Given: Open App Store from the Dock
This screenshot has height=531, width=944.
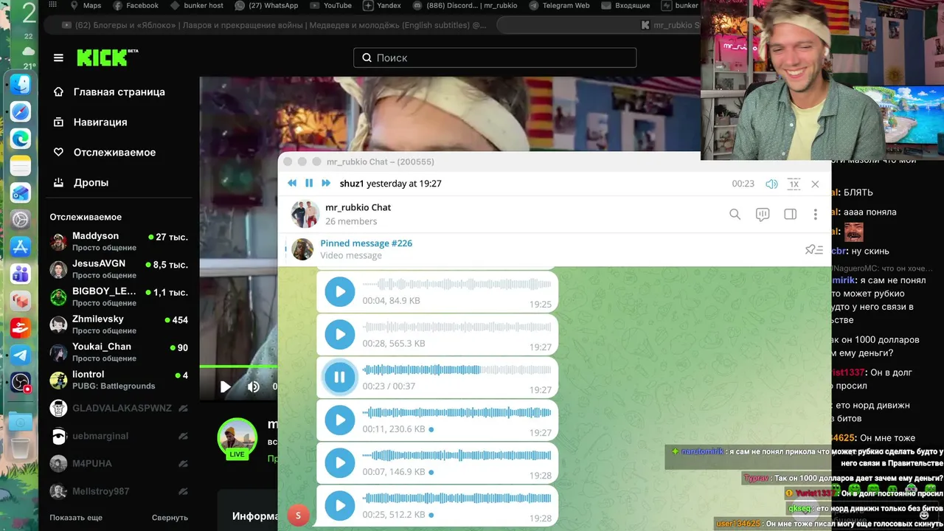Looking at the screenshot, I should tap(21, 247).
